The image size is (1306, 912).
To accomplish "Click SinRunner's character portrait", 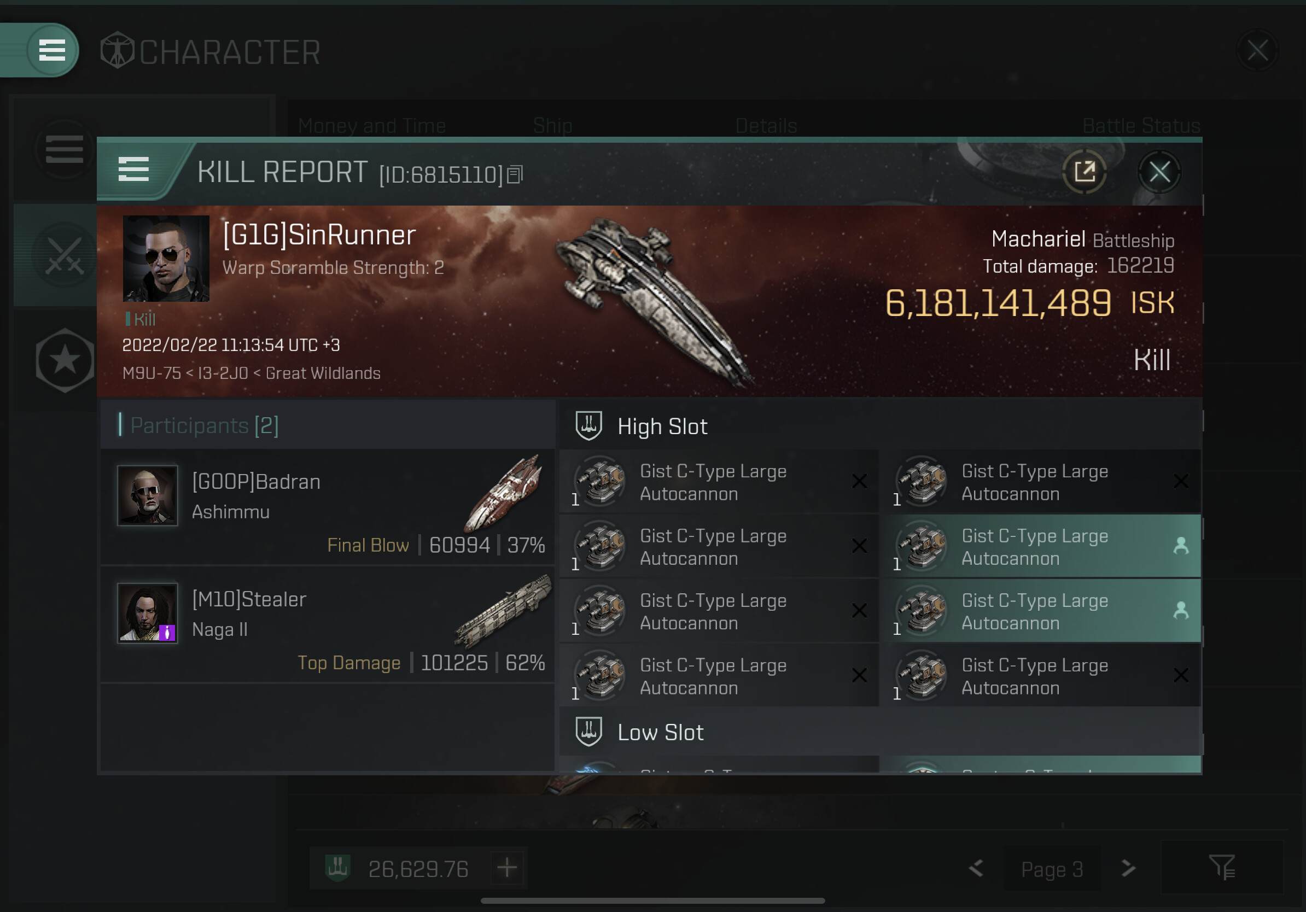I will point(166,259).
